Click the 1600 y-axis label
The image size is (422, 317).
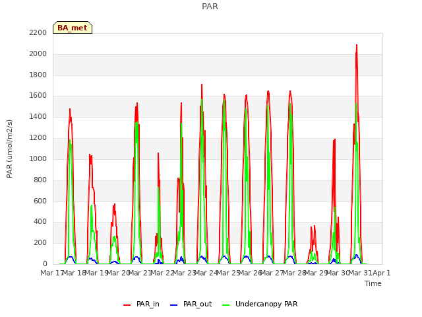click(38, 95)
